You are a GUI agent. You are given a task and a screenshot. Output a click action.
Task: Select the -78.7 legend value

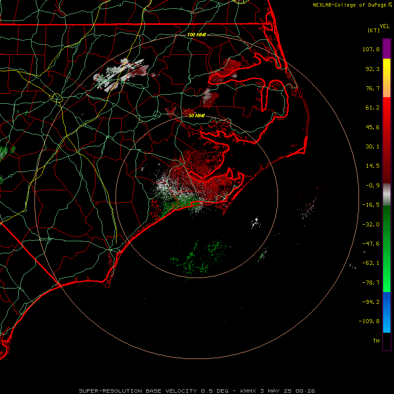[x=371, y=283]
